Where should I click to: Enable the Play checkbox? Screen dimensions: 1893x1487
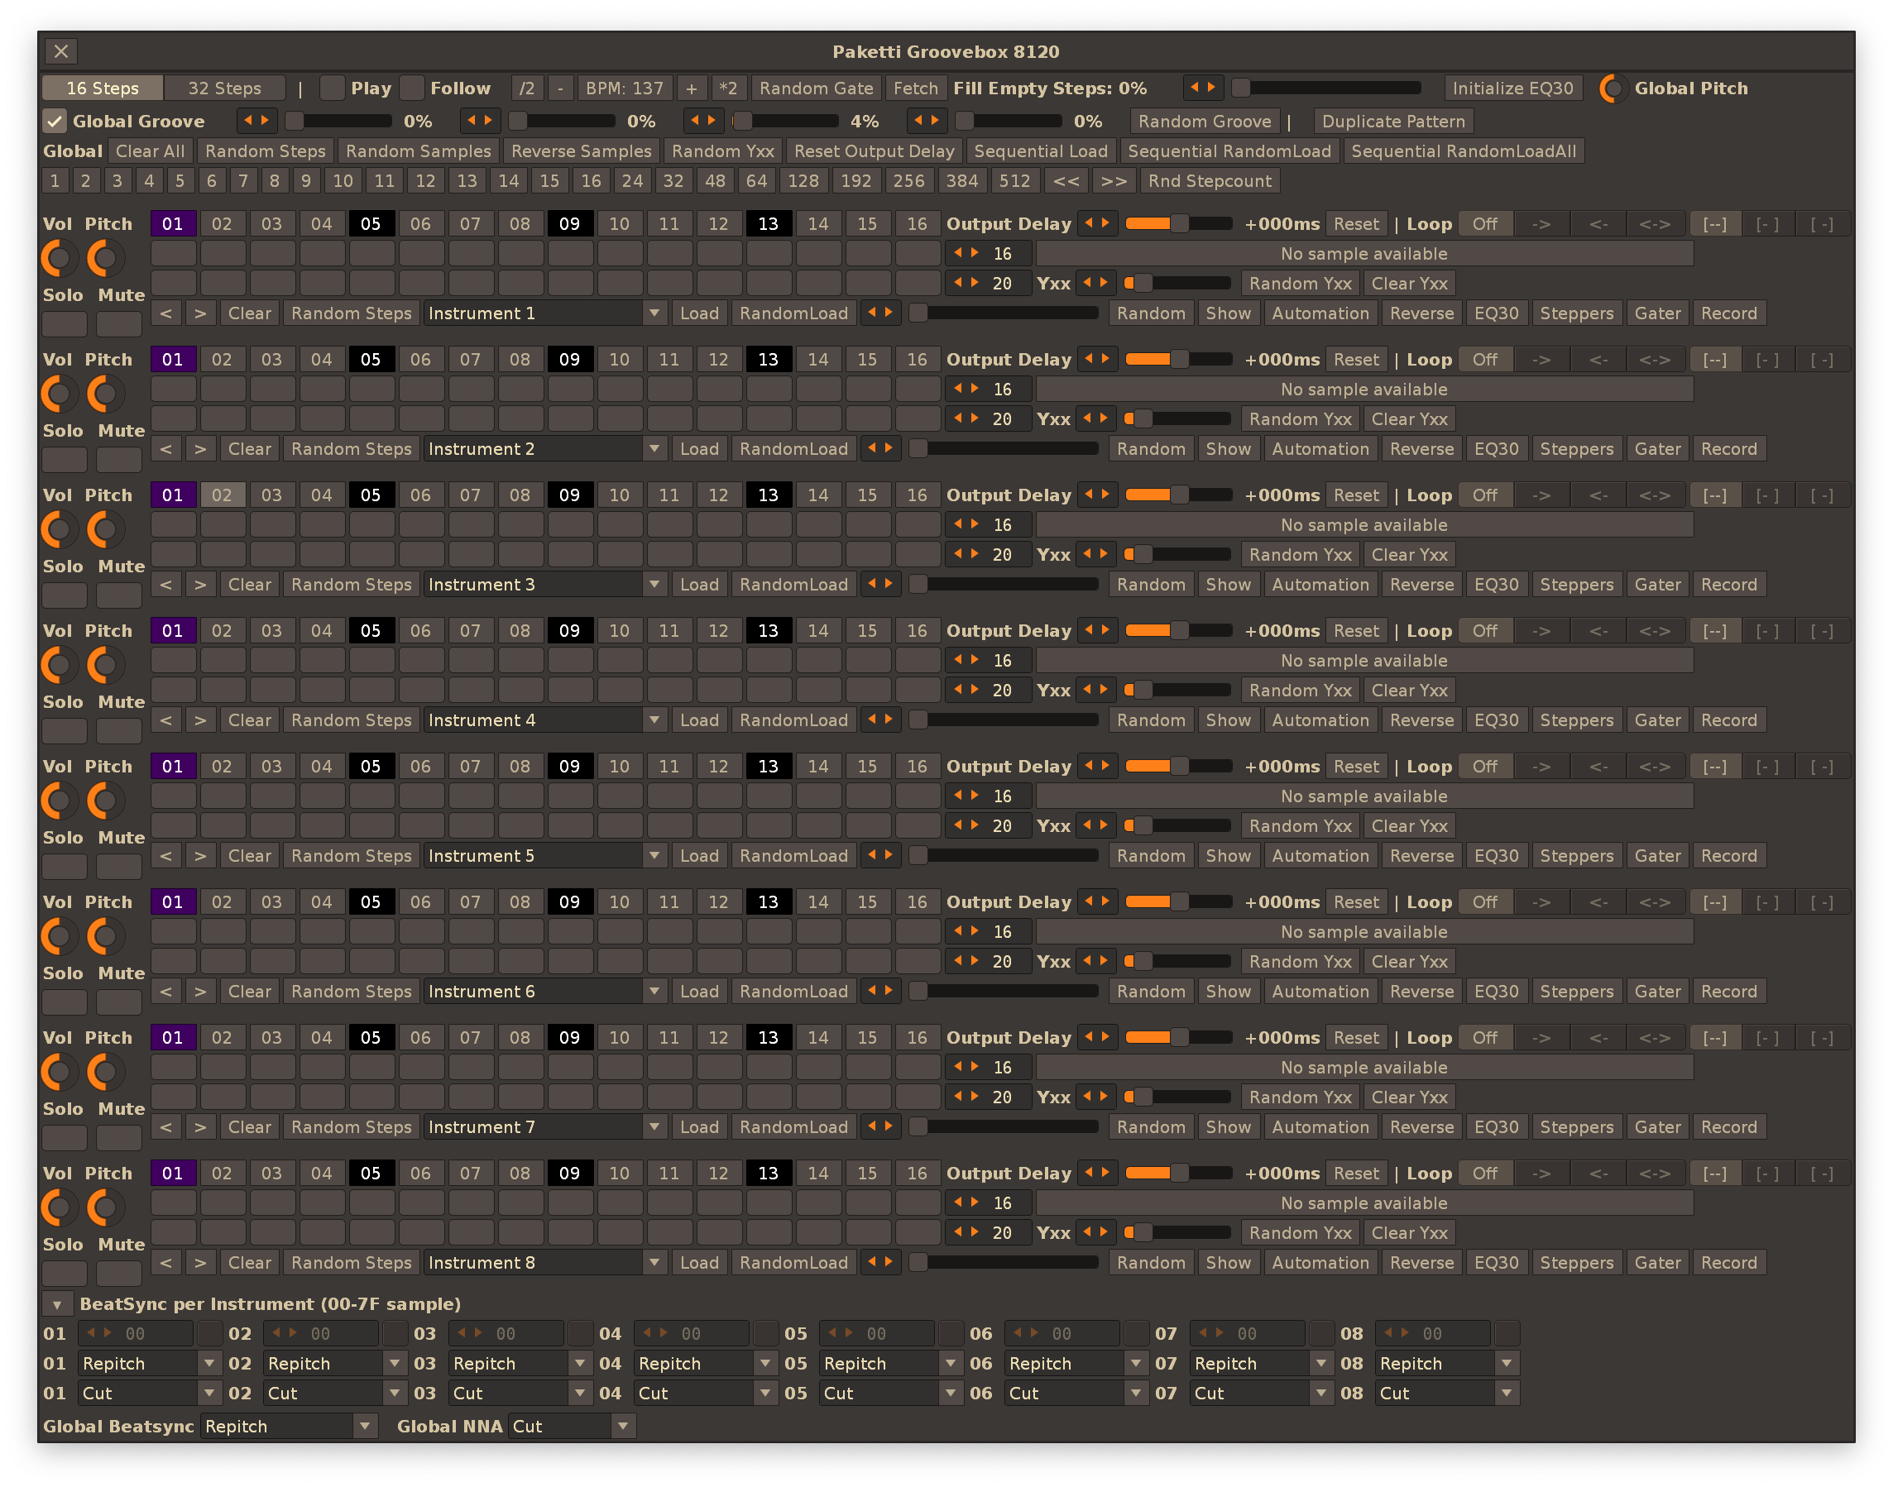coord(332,88)
